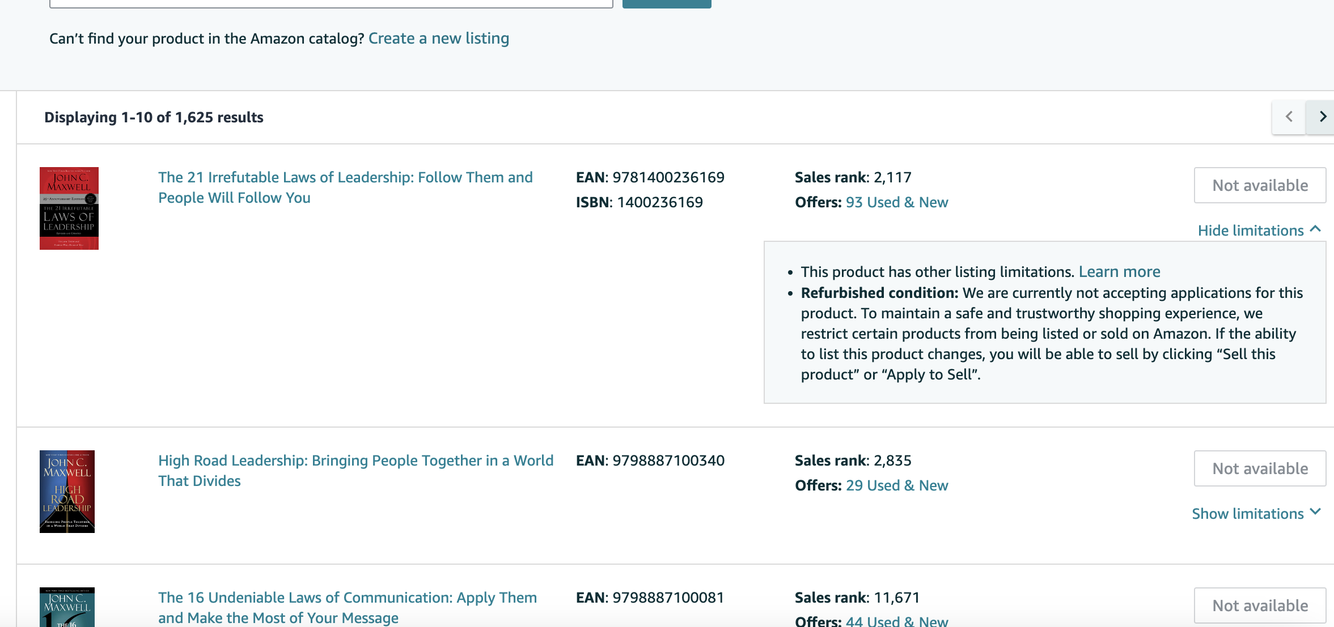Select ISBN 1400236169 text
The width and height of the screenshot is (1334, 627).
(640, 202)
